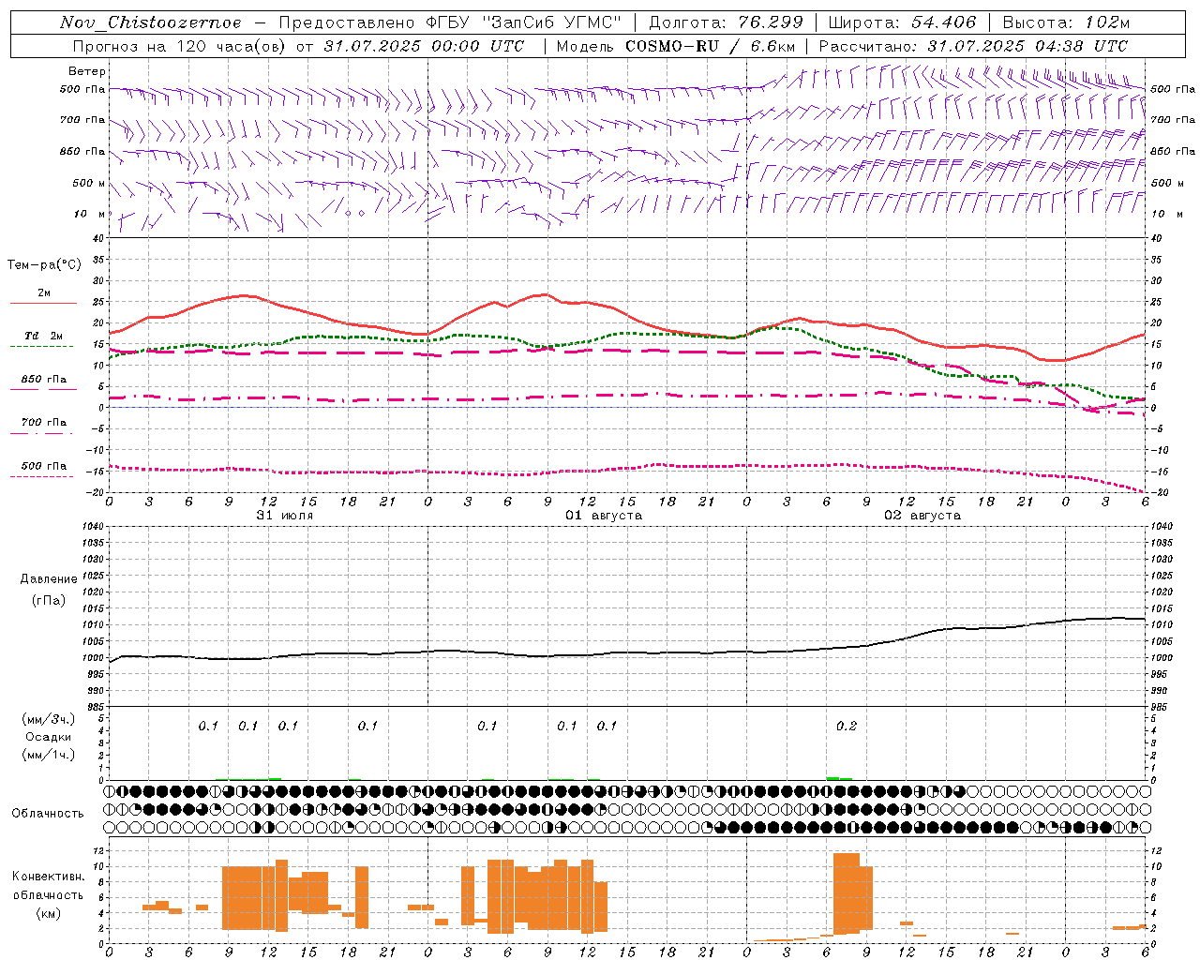
Task: Click the Давление pressure panel label
Action: pyautogui.click(x=49, y=579)
